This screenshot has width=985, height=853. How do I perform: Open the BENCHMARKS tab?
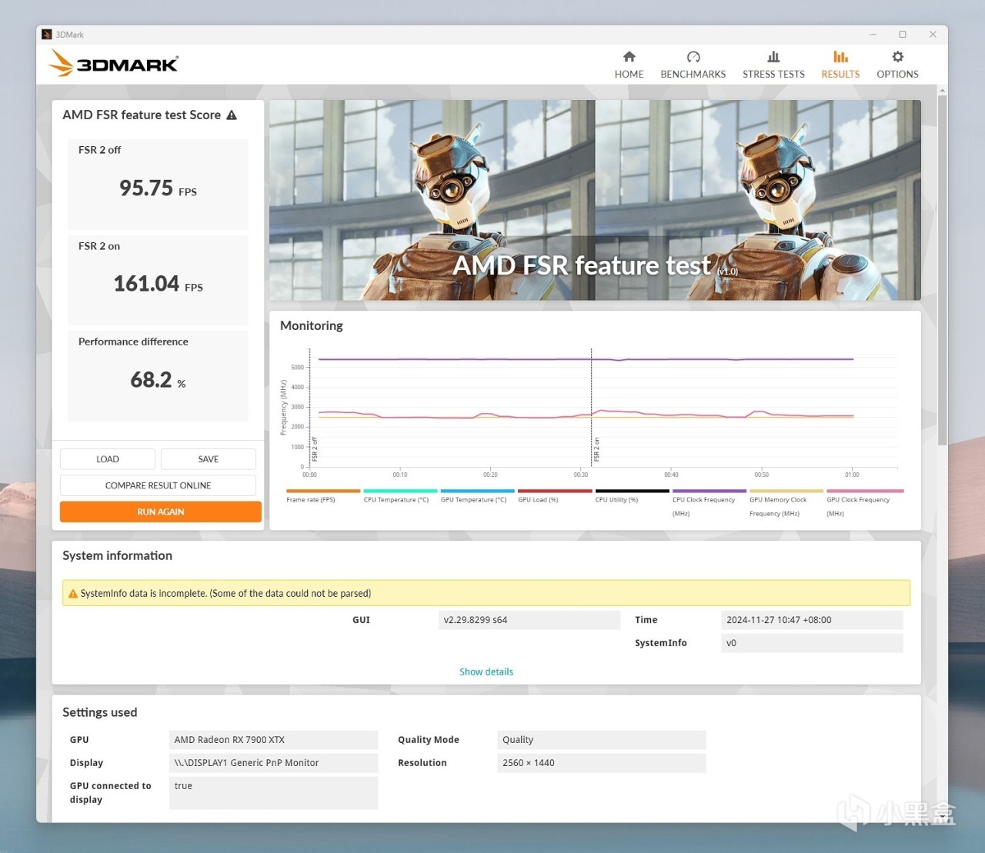[x=693, y=65]
